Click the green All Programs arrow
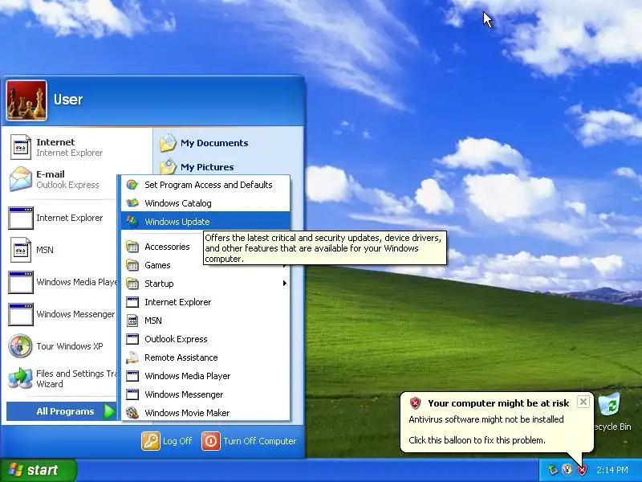The width and height of the screenshot is (642, 482). pyautogui.click(x=109, y=411)
